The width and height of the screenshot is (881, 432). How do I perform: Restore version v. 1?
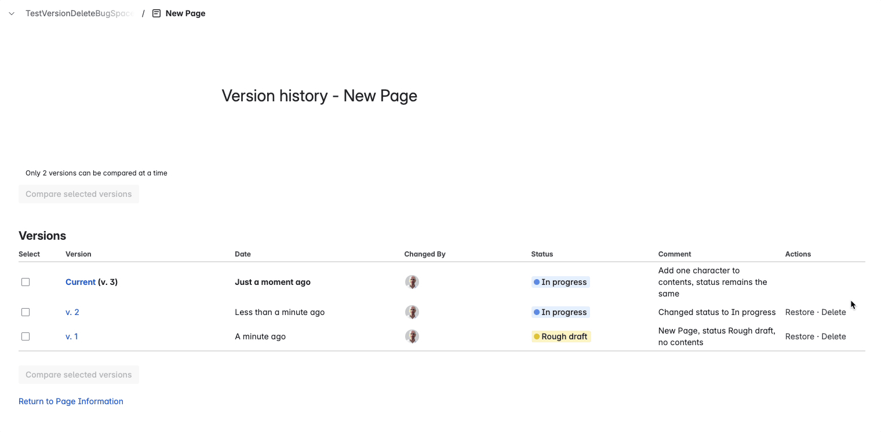800,336
